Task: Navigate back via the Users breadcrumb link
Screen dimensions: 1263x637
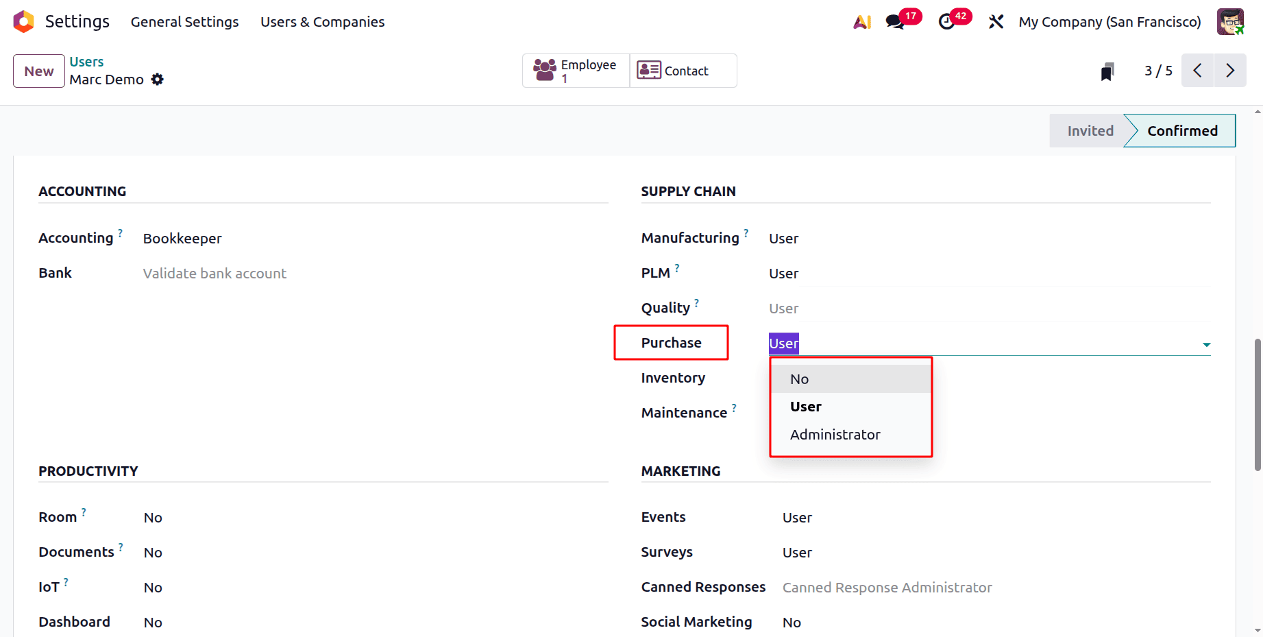Action: 86,61
